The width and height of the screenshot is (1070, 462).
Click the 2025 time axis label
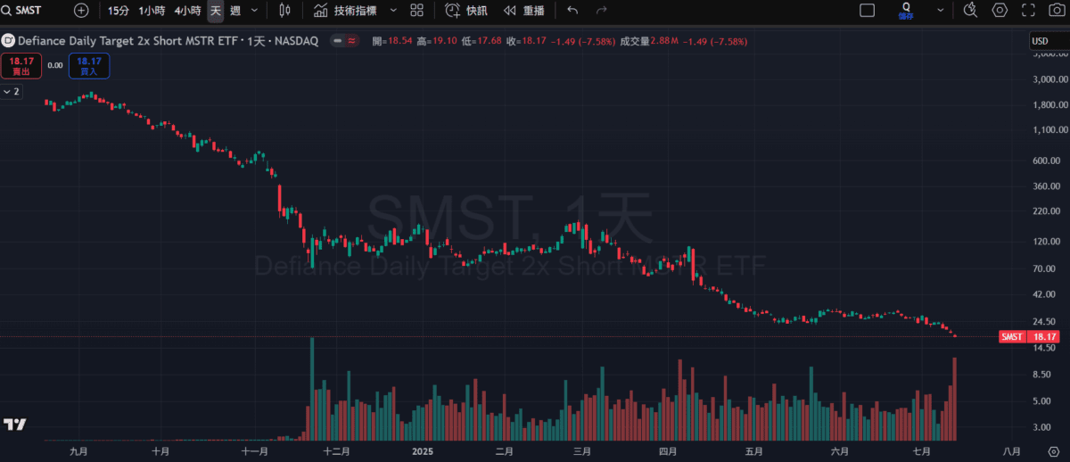423,451
